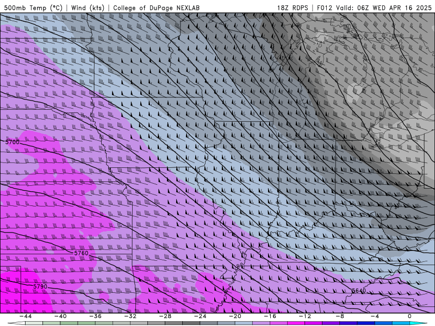The image size is (435, 326).
Task: Click the 5700 height contour label
Action: [13, 142]
